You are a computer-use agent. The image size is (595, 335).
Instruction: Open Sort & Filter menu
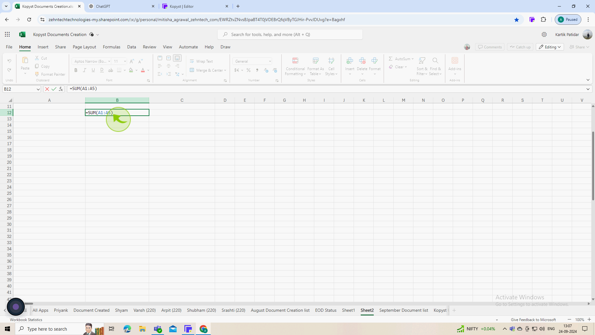tap(422, 66)
